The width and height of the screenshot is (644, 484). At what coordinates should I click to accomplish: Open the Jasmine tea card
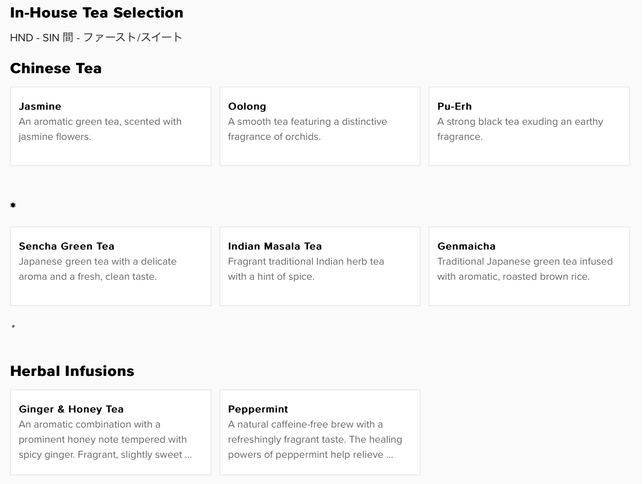point(111,126)
